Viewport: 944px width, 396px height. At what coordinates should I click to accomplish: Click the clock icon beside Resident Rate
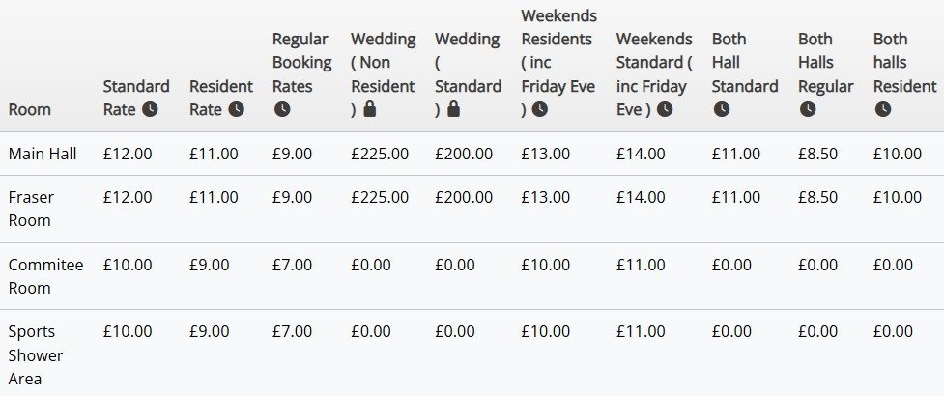(x=236, y=109)
